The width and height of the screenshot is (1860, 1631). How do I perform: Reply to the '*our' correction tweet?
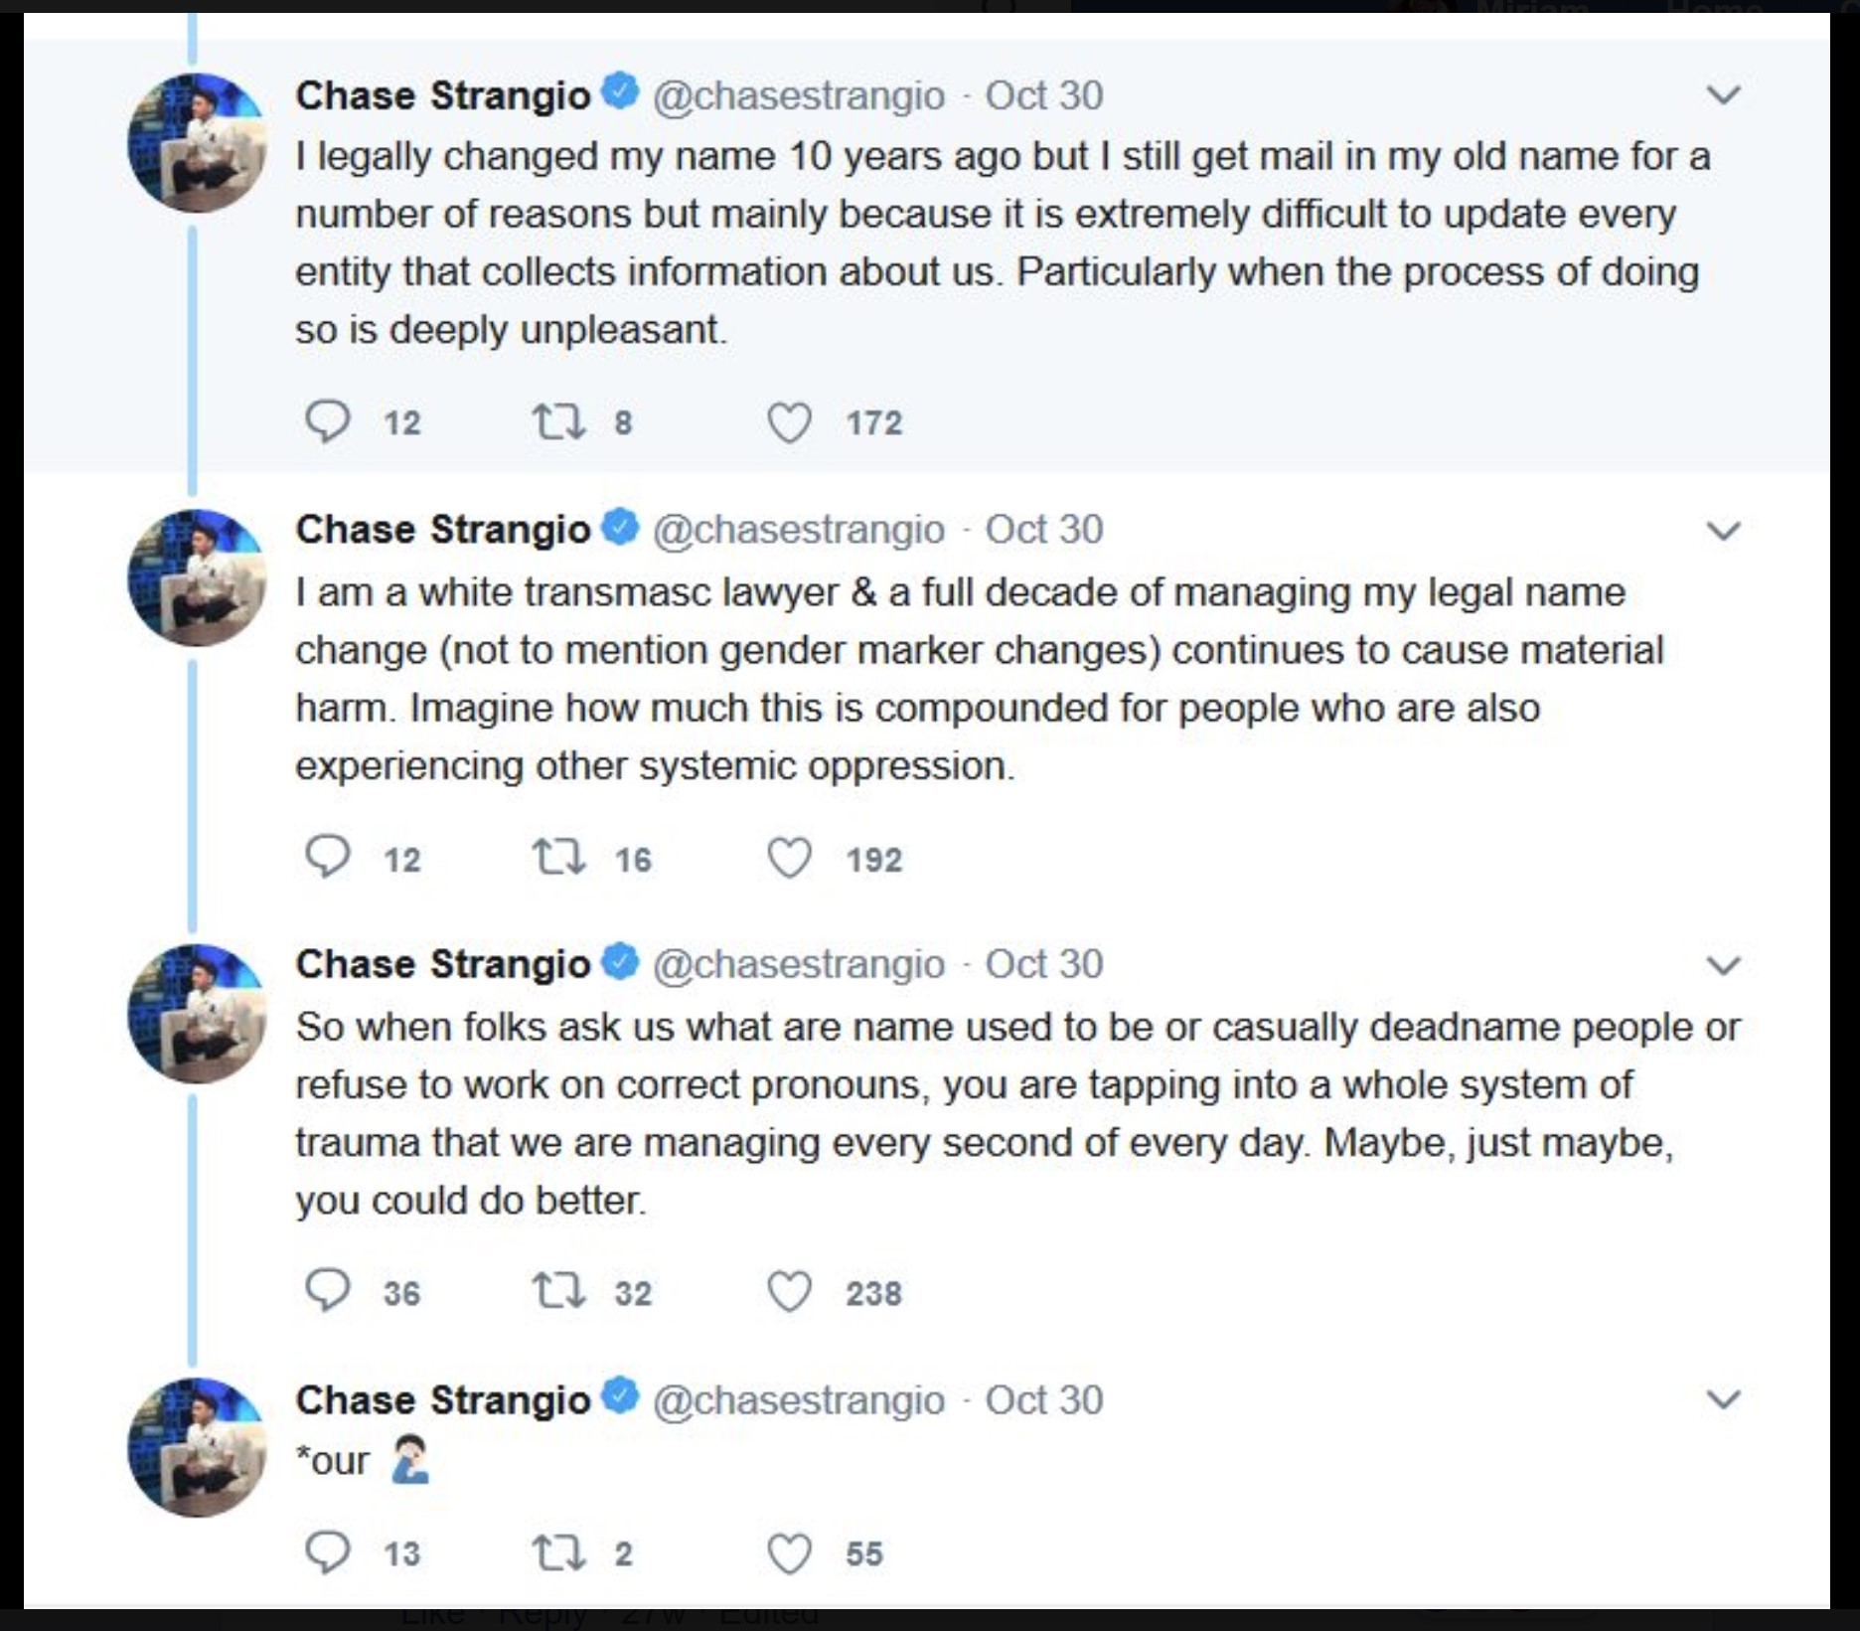pyautogui.click(x=327, y=1551)
